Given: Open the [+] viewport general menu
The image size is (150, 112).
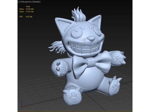Looking at the screenshot, I should click(x=19, y=2).
